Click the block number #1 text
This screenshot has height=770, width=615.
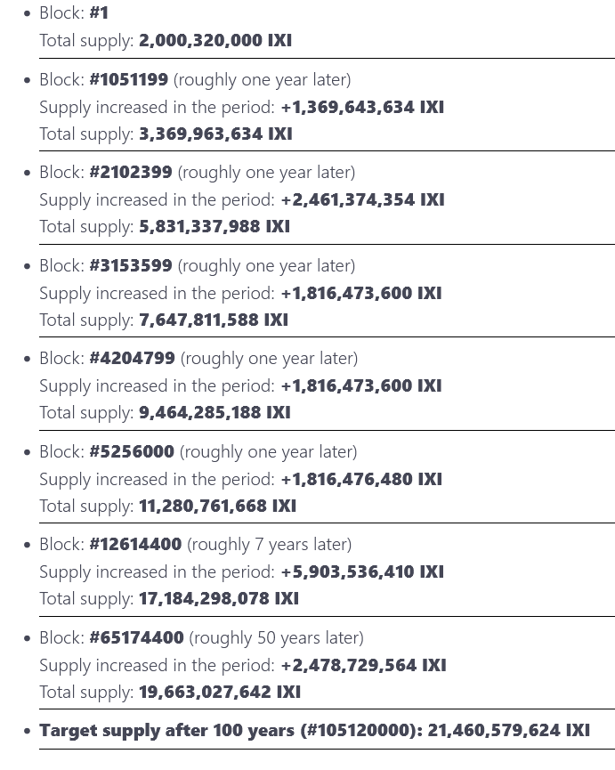click(99, 12)
